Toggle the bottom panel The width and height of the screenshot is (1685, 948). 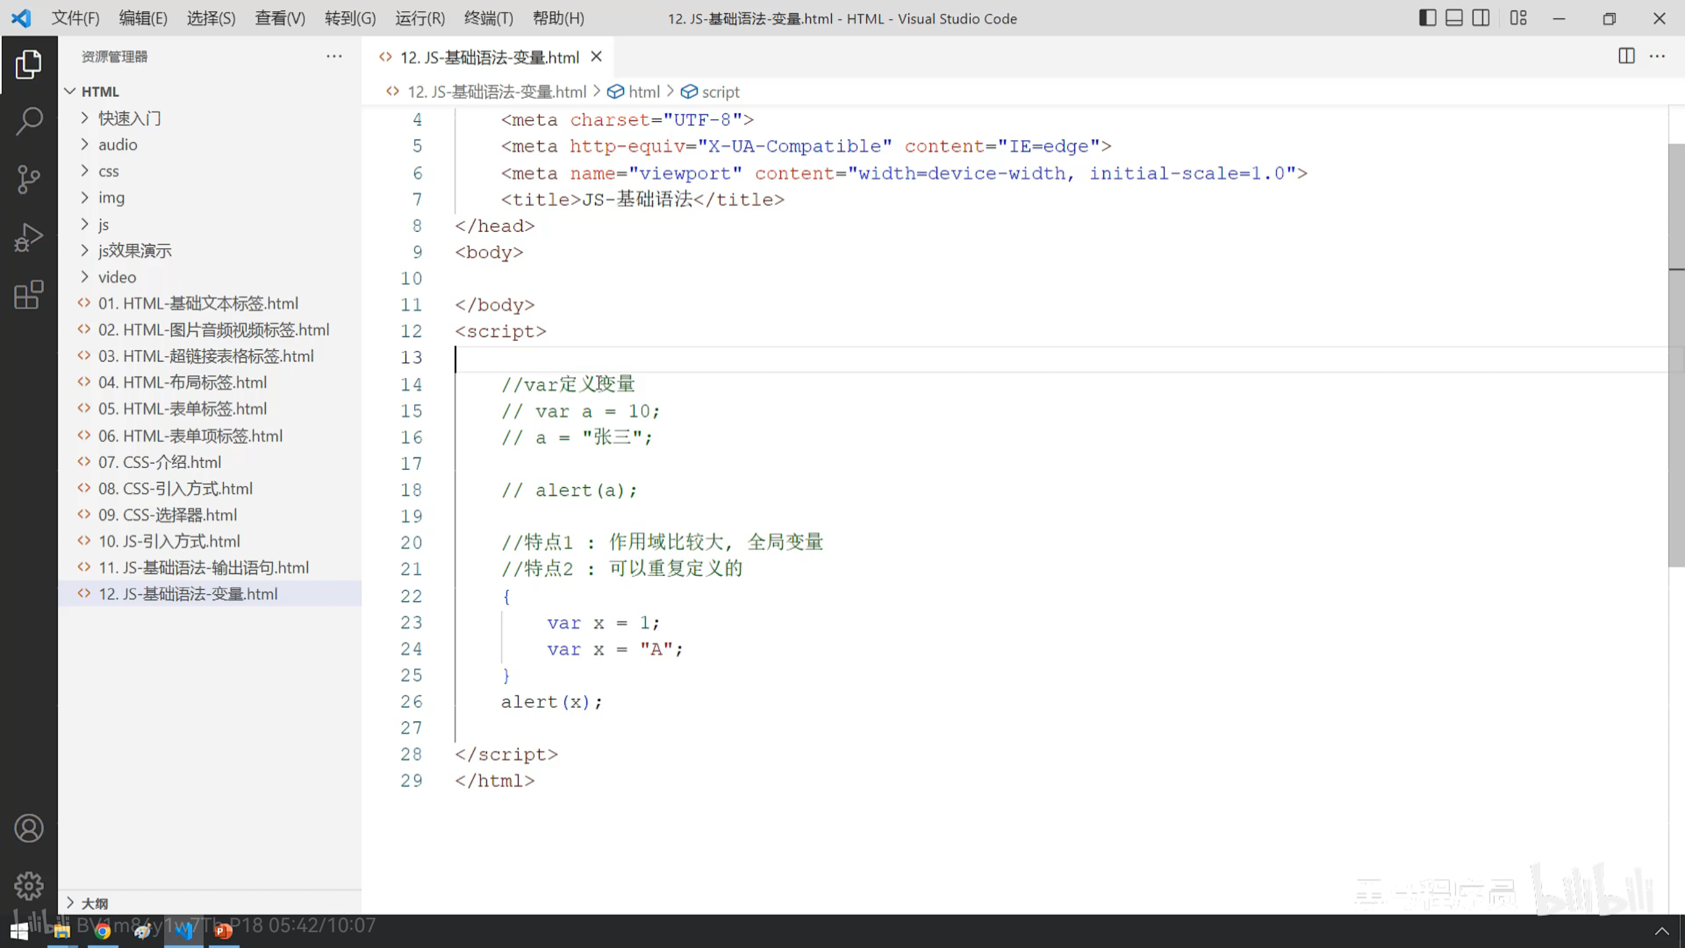tap(1454, 18)
